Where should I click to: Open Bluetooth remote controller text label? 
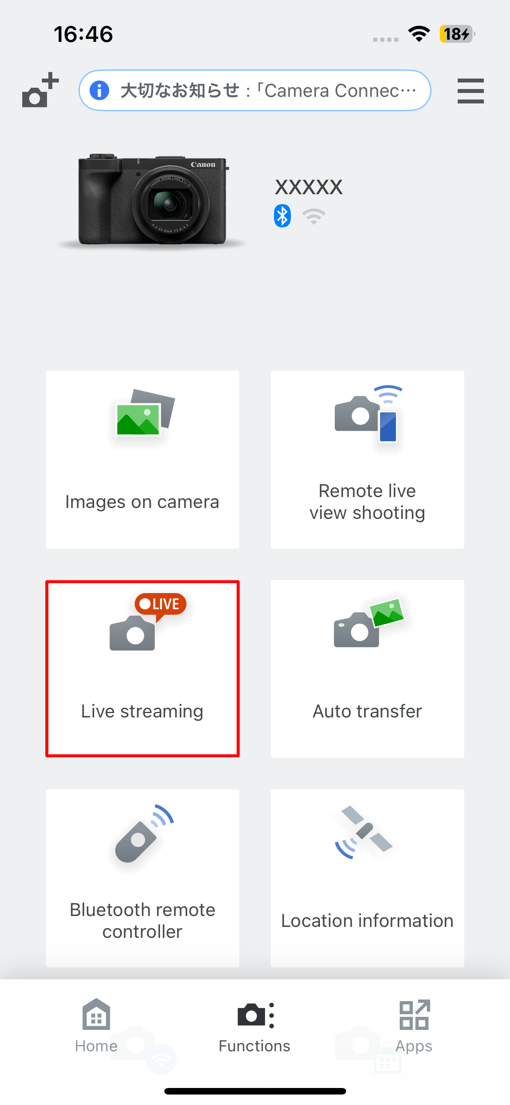click(142, 920)
